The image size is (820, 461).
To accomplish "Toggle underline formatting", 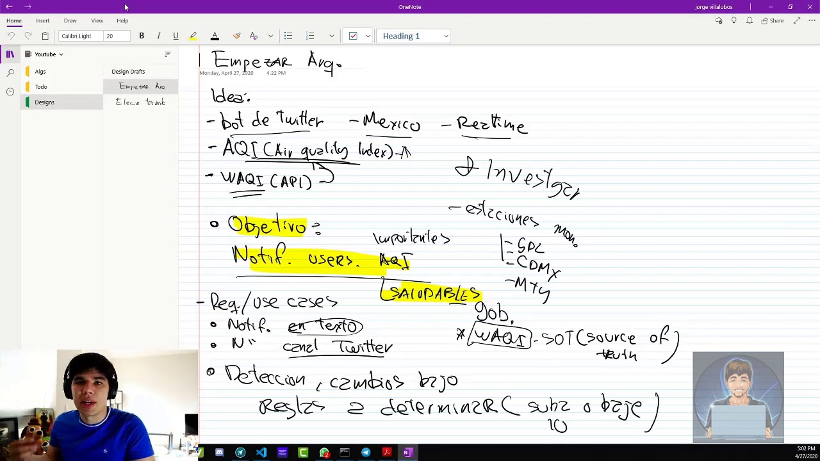I will click(x=176, y=36).
